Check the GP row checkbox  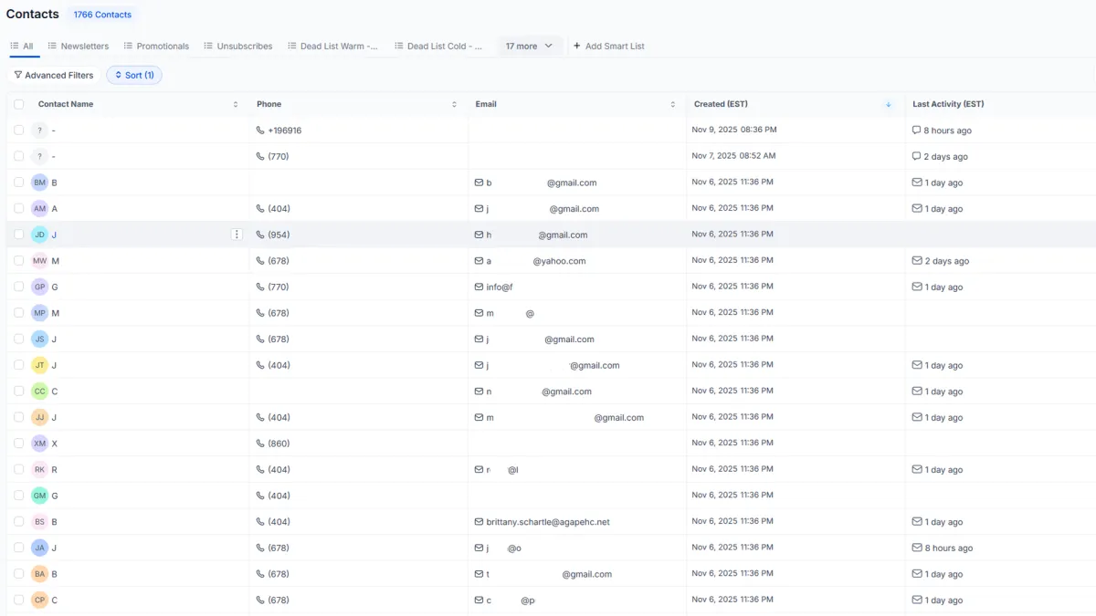click(x=19, y=287)
